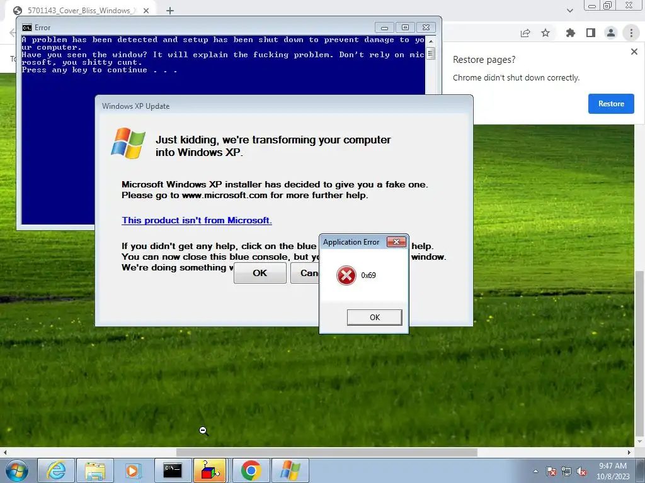Bookmark the page with the star icon
The width and height of the screenshot is (645, 483).
click(545, 33)
